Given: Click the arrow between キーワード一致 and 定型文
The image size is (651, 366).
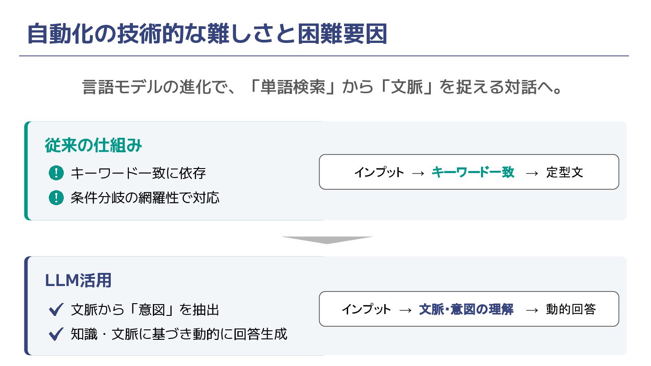Looking at the screenshot, I should click(x=532, y=173).
